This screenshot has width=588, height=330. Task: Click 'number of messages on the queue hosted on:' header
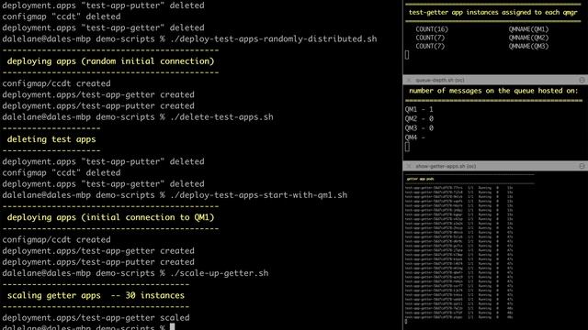[493, 91]
